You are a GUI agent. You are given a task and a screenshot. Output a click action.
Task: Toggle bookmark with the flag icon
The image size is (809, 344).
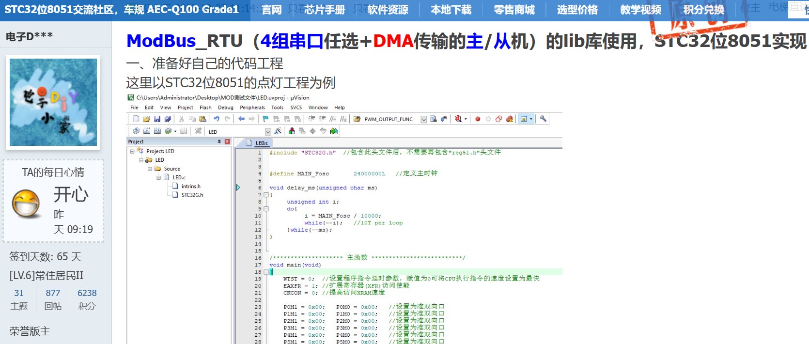pyautogui.click(x=265, y=119)
